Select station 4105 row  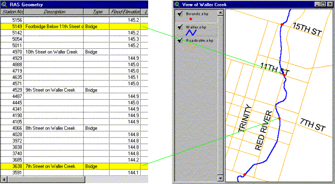pos(74,122)
